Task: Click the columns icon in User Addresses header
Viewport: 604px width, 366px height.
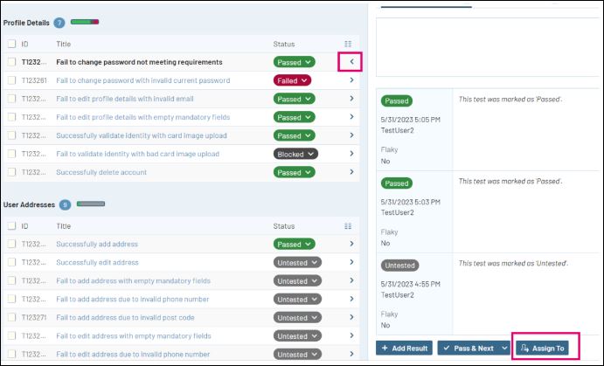Action: (348, 225)
